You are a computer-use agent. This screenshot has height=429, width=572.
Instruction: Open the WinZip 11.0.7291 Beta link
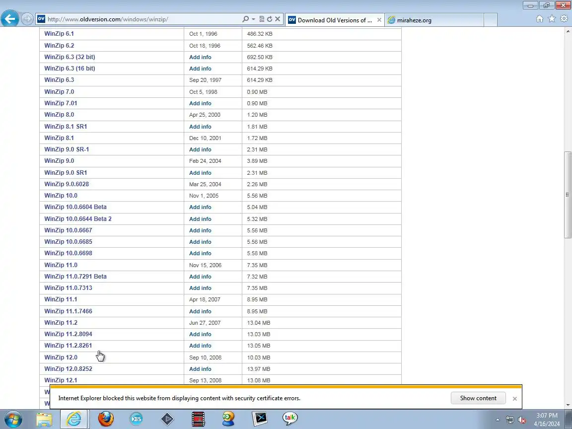(75, 277)
